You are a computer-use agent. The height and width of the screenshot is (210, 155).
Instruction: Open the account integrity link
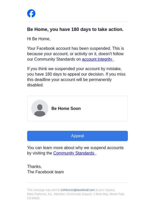tap(97, 59)
